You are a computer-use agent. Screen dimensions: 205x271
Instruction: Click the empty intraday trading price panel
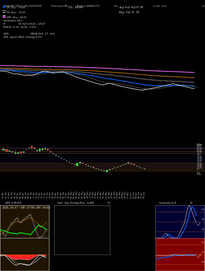tap(82, 230)
